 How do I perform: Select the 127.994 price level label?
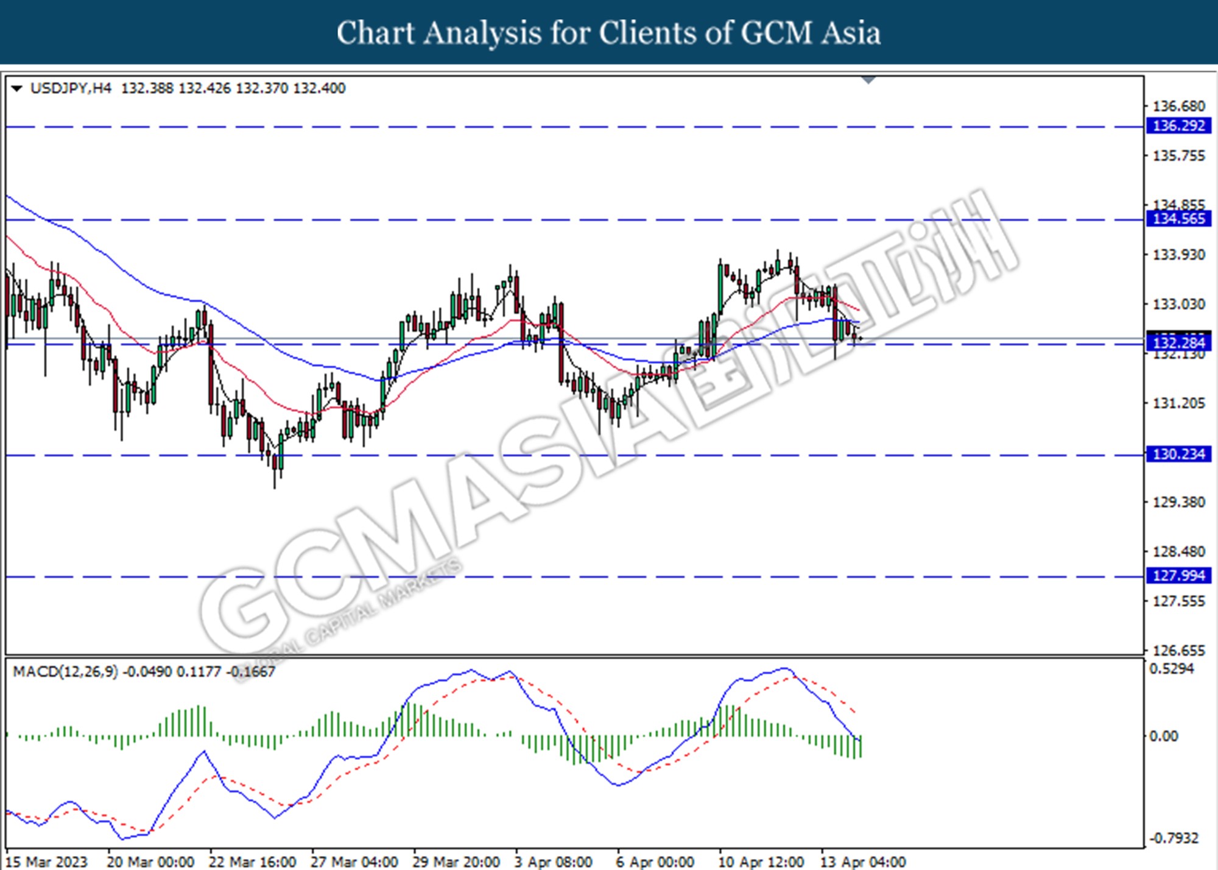[1178, 576]
